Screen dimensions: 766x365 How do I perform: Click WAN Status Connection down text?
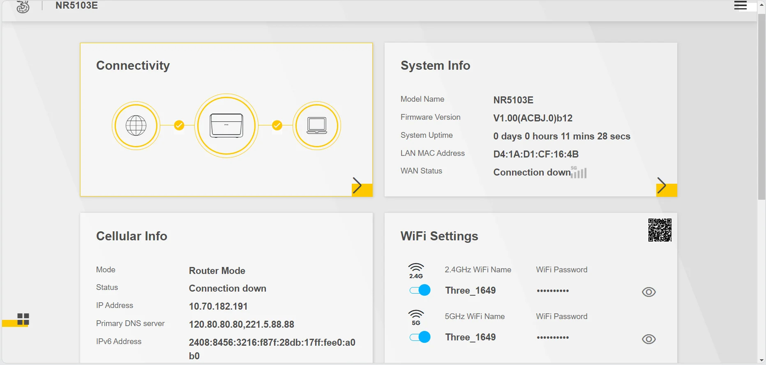pos(532,172)
